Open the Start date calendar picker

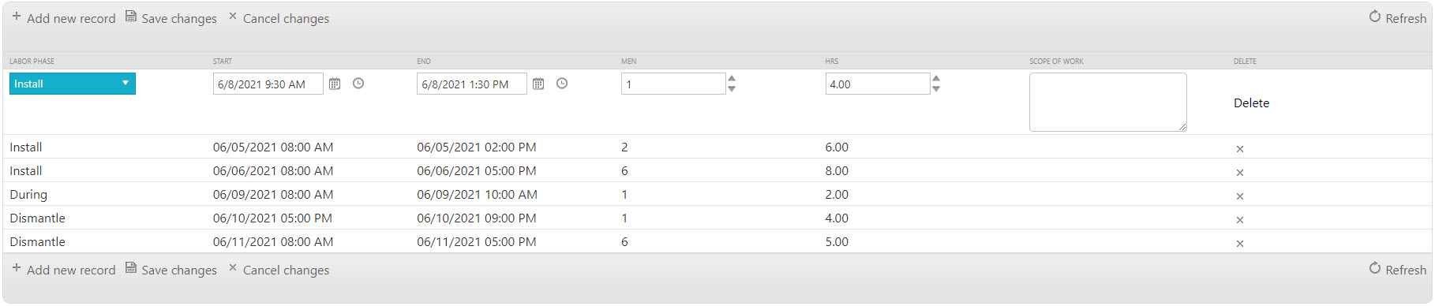click(x=335, y=84)
